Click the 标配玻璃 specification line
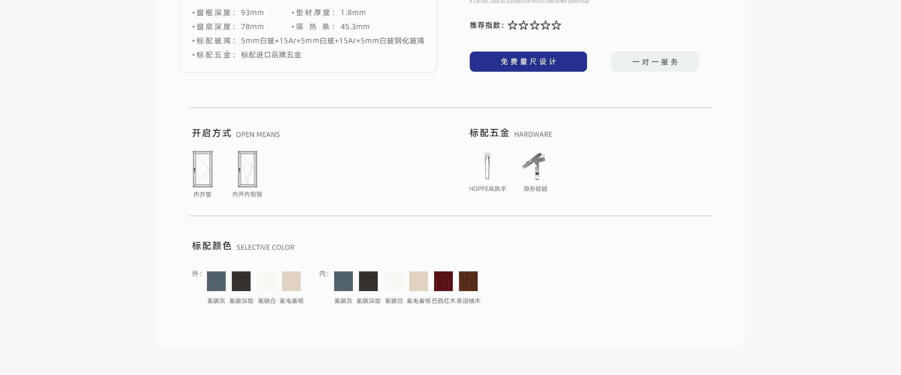 point(308,41)
